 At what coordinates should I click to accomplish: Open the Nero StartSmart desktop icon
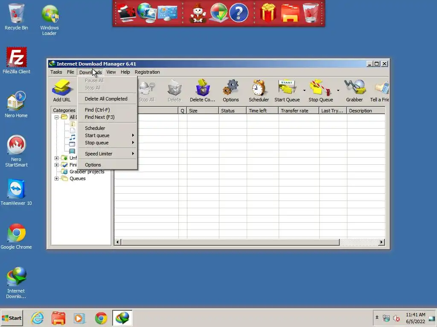pyautogui.click(x=16, y=151)
